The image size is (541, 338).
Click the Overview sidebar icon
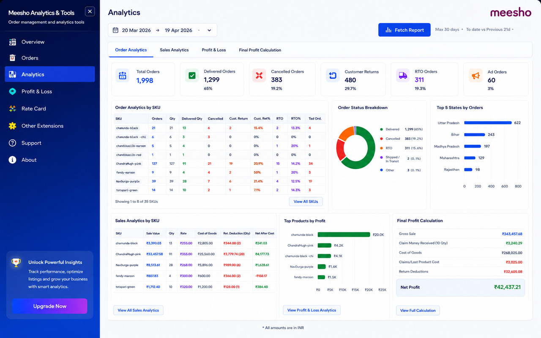[13, 42]
